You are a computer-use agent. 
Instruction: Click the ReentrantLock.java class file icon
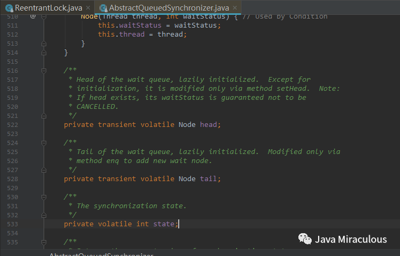point(9,8)
